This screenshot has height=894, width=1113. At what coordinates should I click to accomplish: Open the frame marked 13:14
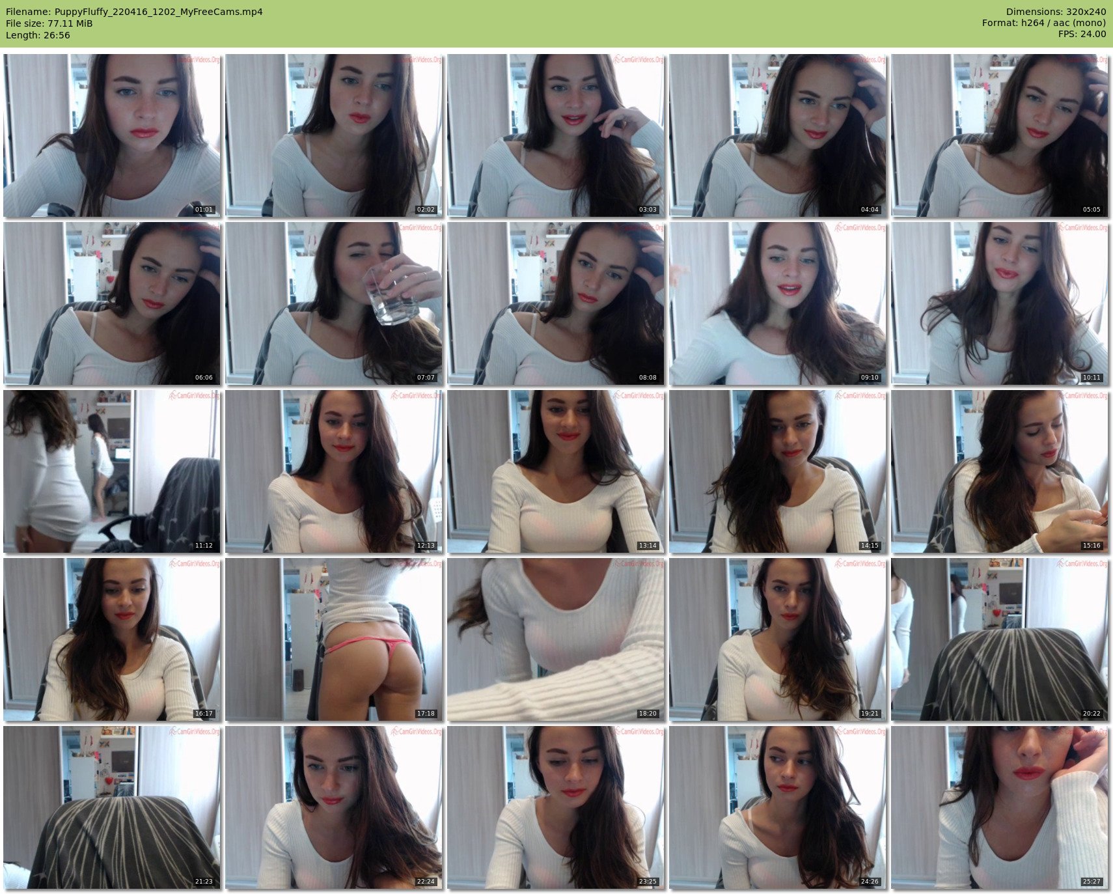coord(556,471)
